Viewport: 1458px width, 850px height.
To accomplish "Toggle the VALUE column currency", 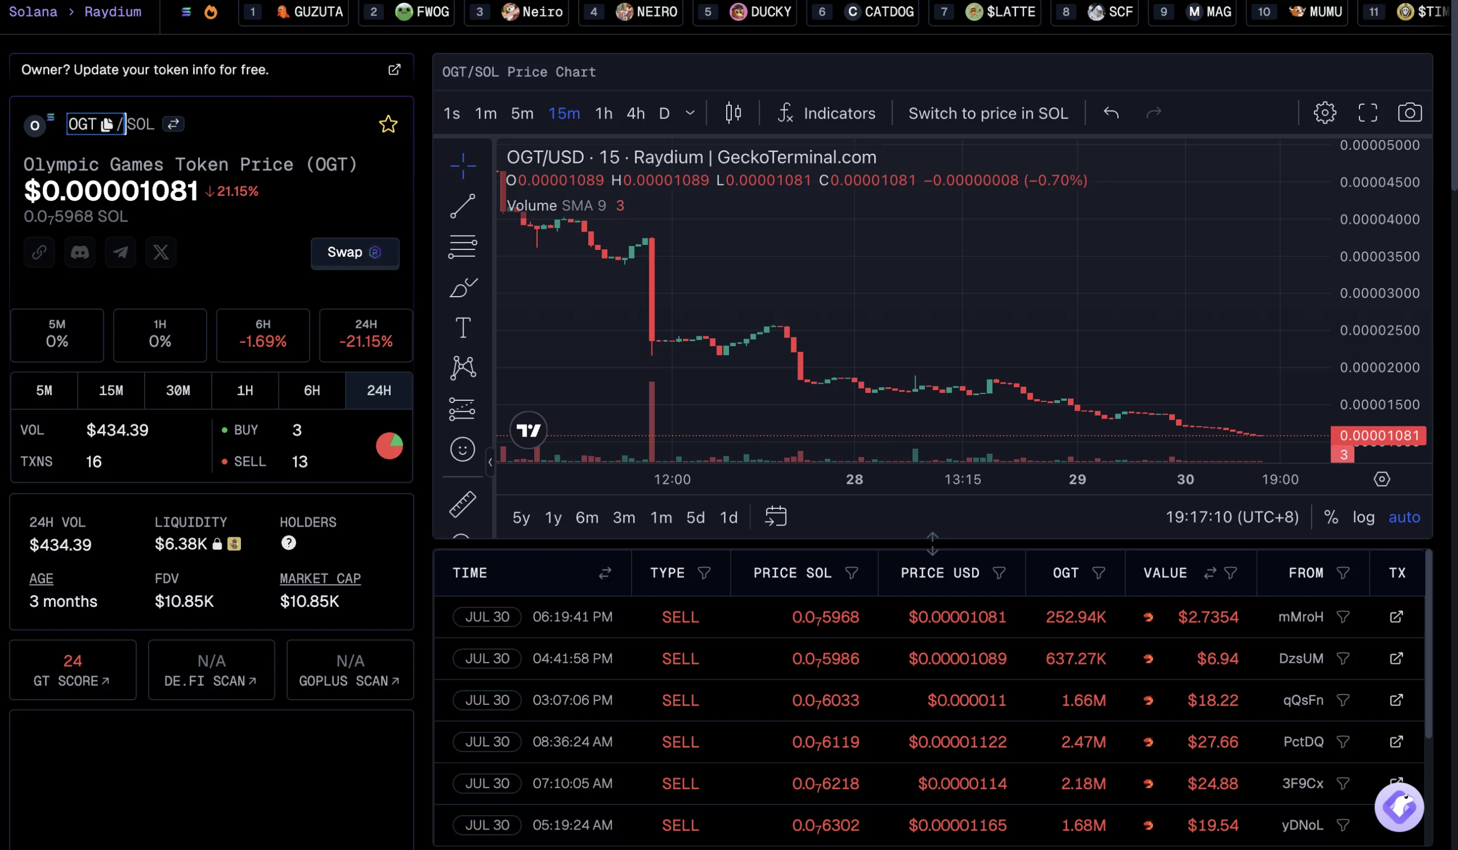I will tap(1210, 573).
